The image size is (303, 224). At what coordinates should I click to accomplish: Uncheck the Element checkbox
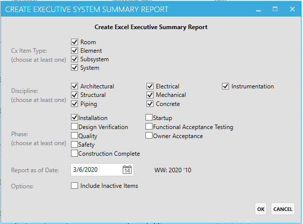pos(74,51)
